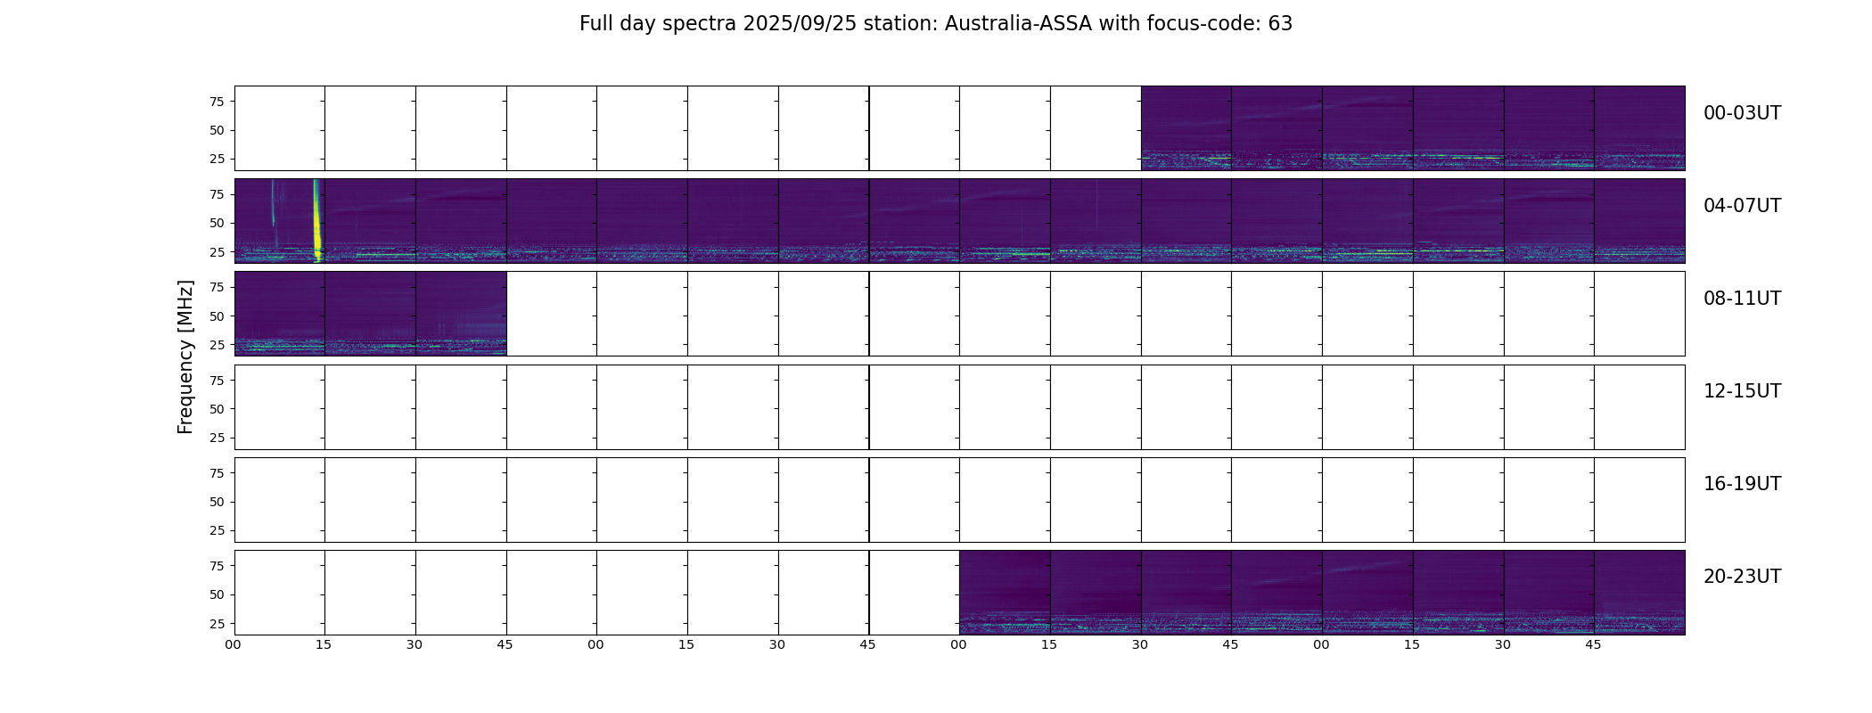This screenshot has width=1872, height=713.
Task: Select the '20-23UT' row label
Action: [1742, 577]
